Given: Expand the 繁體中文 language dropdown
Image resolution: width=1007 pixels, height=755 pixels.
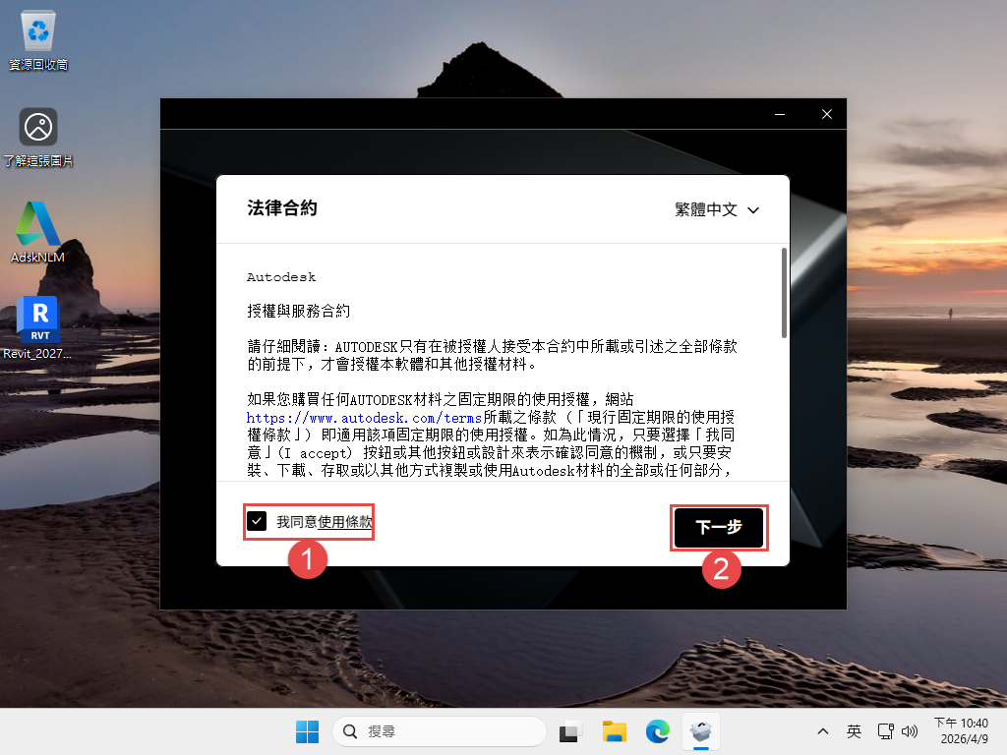Looking at the screenshot, I should 717,210.
